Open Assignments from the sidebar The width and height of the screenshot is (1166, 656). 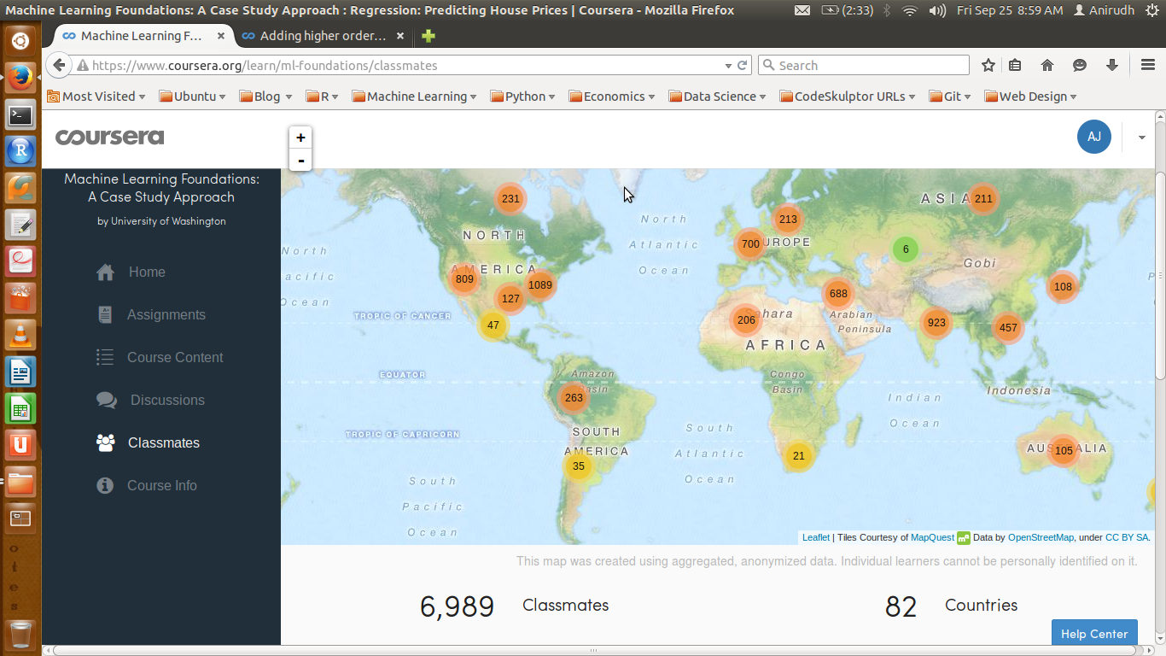[x=166, y=315]
